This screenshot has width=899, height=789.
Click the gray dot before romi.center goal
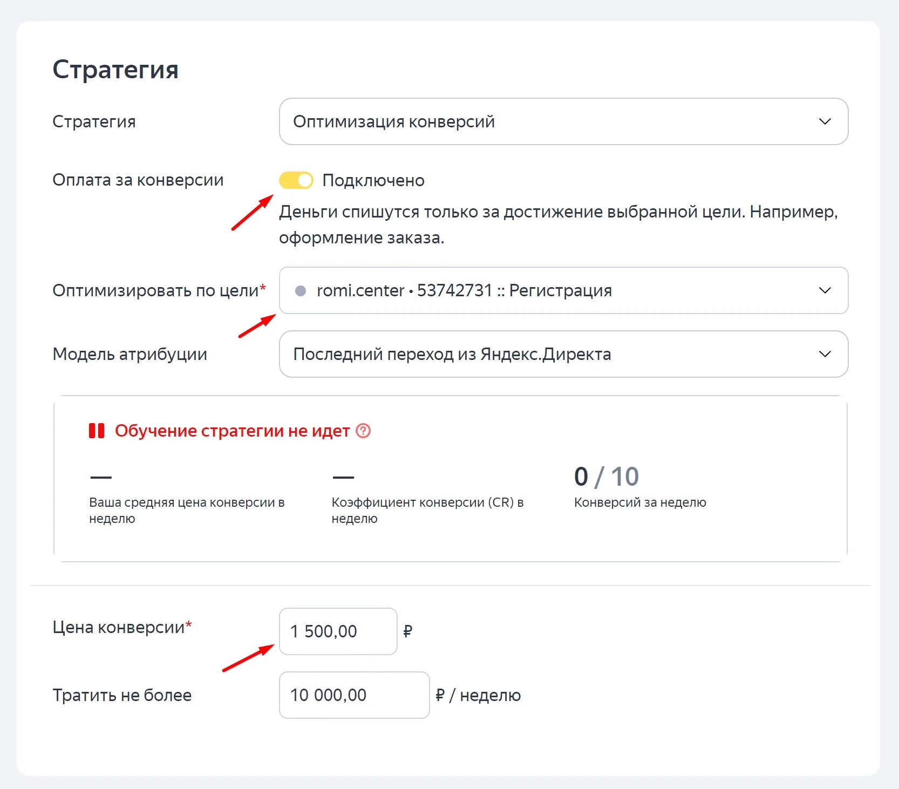[x=301, y=291]
